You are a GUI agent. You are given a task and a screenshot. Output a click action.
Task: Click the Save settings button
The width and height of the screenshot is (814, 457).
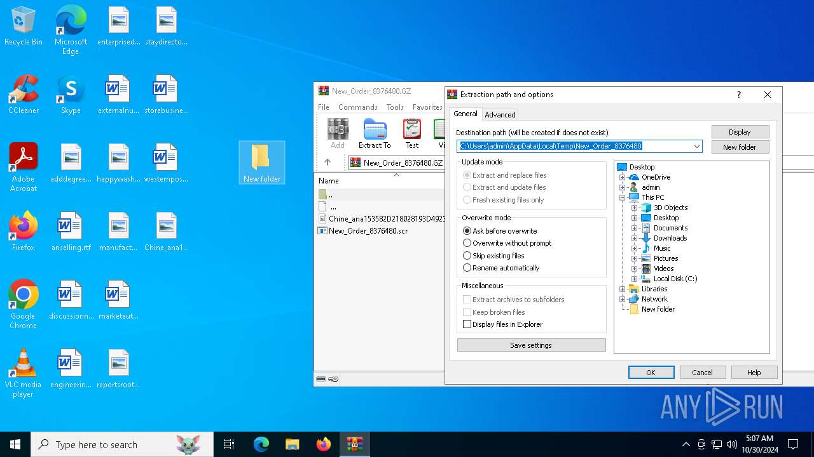click(531, 345)
